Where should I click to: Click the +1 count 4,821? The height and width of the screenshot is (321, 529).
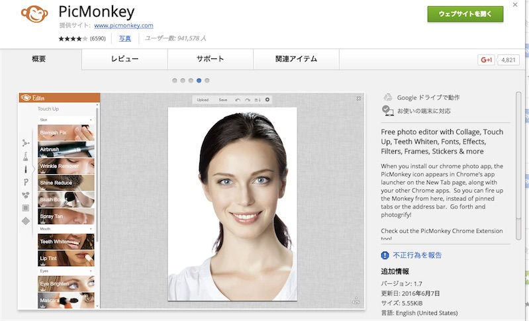(x=508, y=60)
